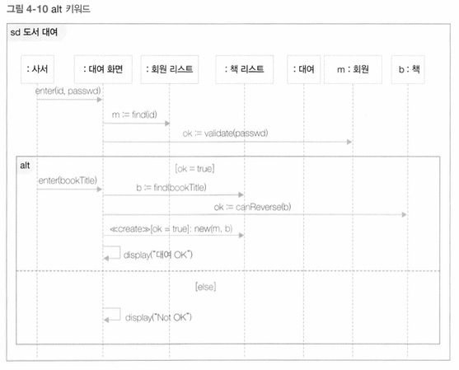Select the 'b := find(bookTitle)' message

[171, 187]
